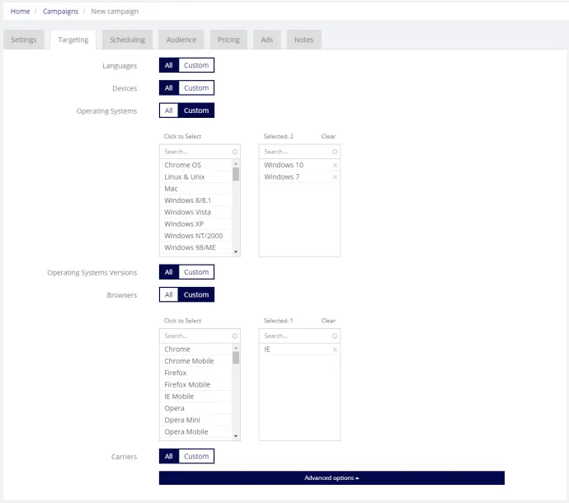The height and width of the screenshot is (503, 569).
Task: Set Carriers to Custom
Action: pyautogui.click(x=196, y=456)
